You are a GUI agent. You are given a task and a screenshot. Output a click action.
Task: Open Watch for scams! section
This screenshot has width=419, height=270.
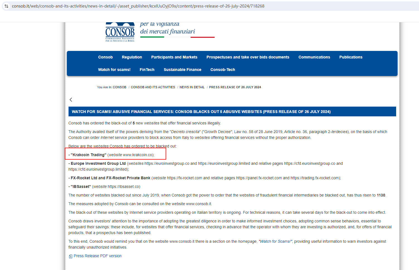click(114, 70)
